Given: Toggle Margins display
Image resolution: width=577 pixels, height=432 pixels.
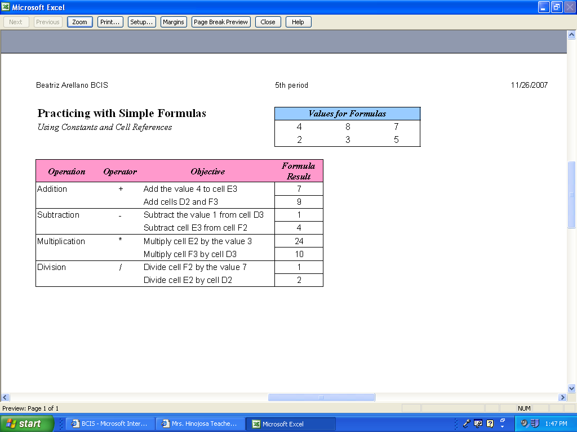Looking at the screenshot, I should pos(174,22).
